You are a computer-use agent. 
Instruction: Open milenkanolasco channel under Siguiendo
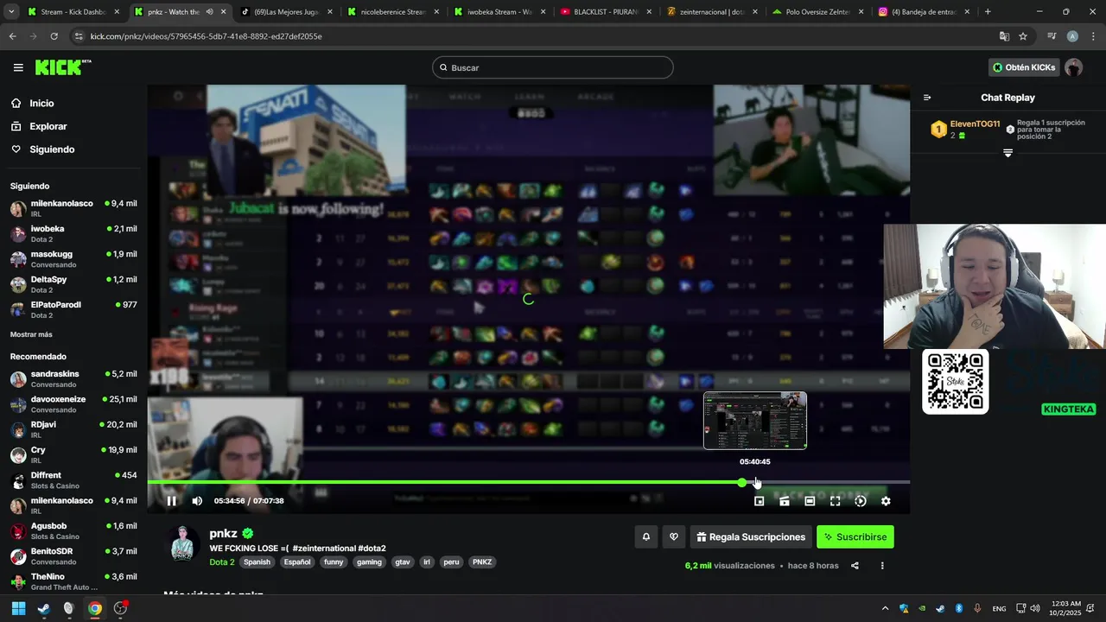73,208
